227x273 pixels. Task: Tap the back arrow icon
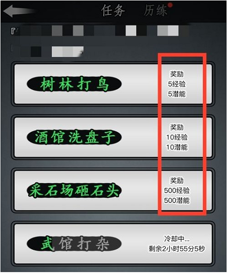pyautogui.click(x=19, y=11)
